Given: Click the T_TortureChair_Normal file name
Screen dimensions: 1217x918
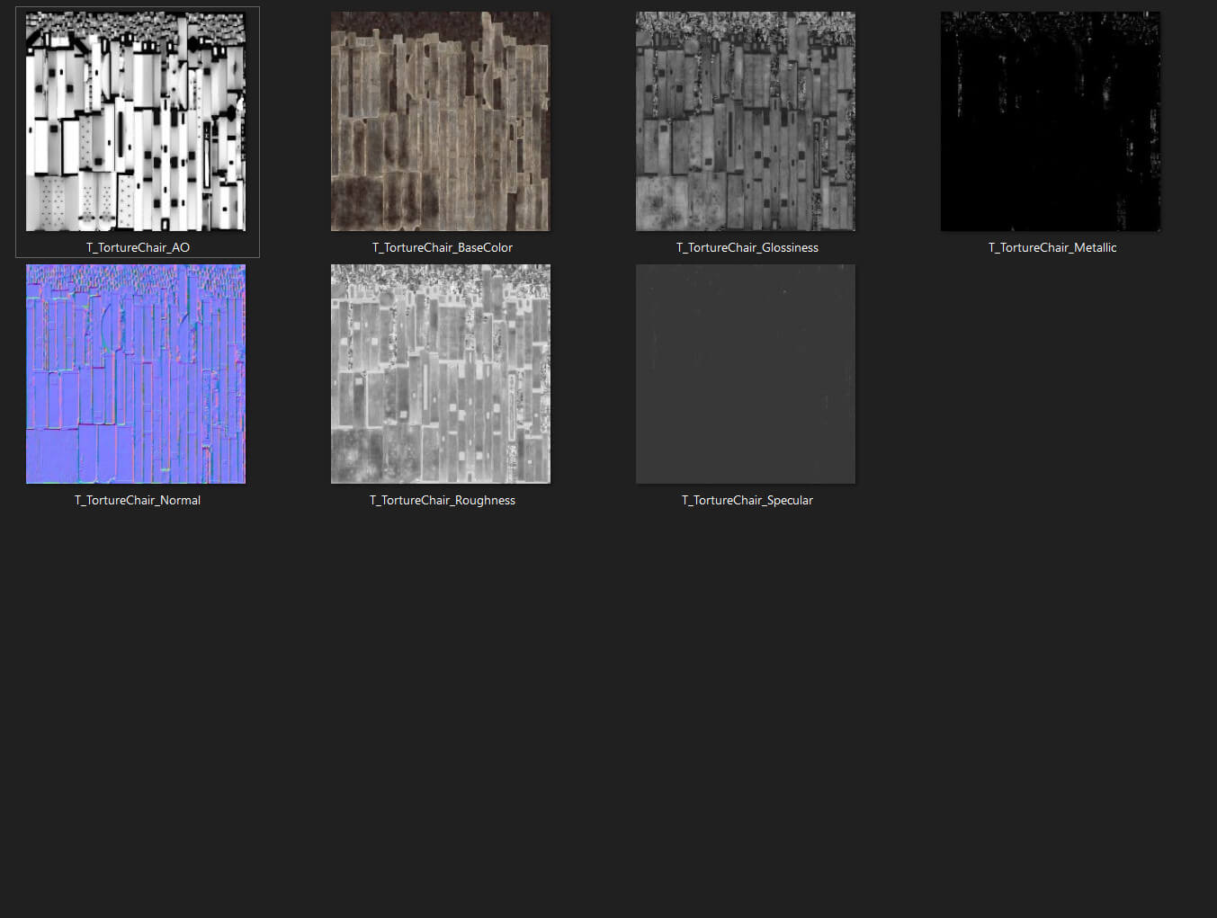Looking at the screenshot, I should point(138,500).
